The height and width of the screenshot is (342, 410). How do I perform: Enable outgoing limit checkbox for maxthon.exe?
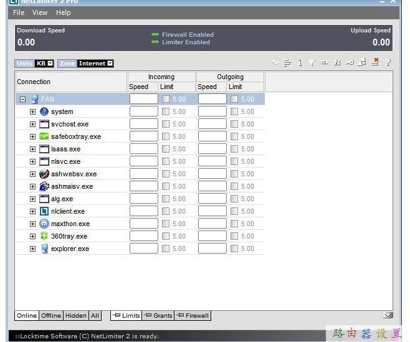tap(234, 224)
